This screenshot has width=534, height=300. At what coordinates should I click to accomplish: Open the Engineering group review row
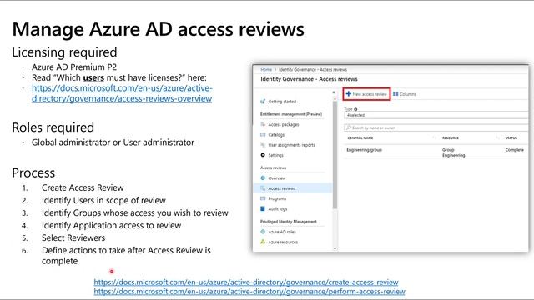pos(436,152)
